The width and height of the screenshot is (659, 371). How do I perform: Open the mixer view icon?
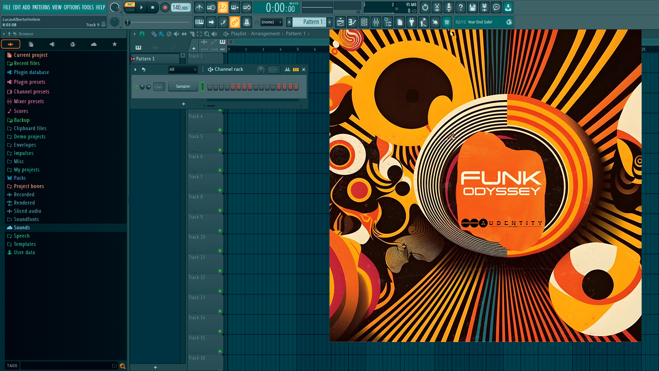(376, 22)
